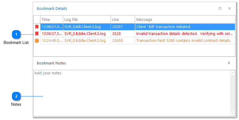
Task: Close the Bookmark Details window
Action: (x=229, y=9)
